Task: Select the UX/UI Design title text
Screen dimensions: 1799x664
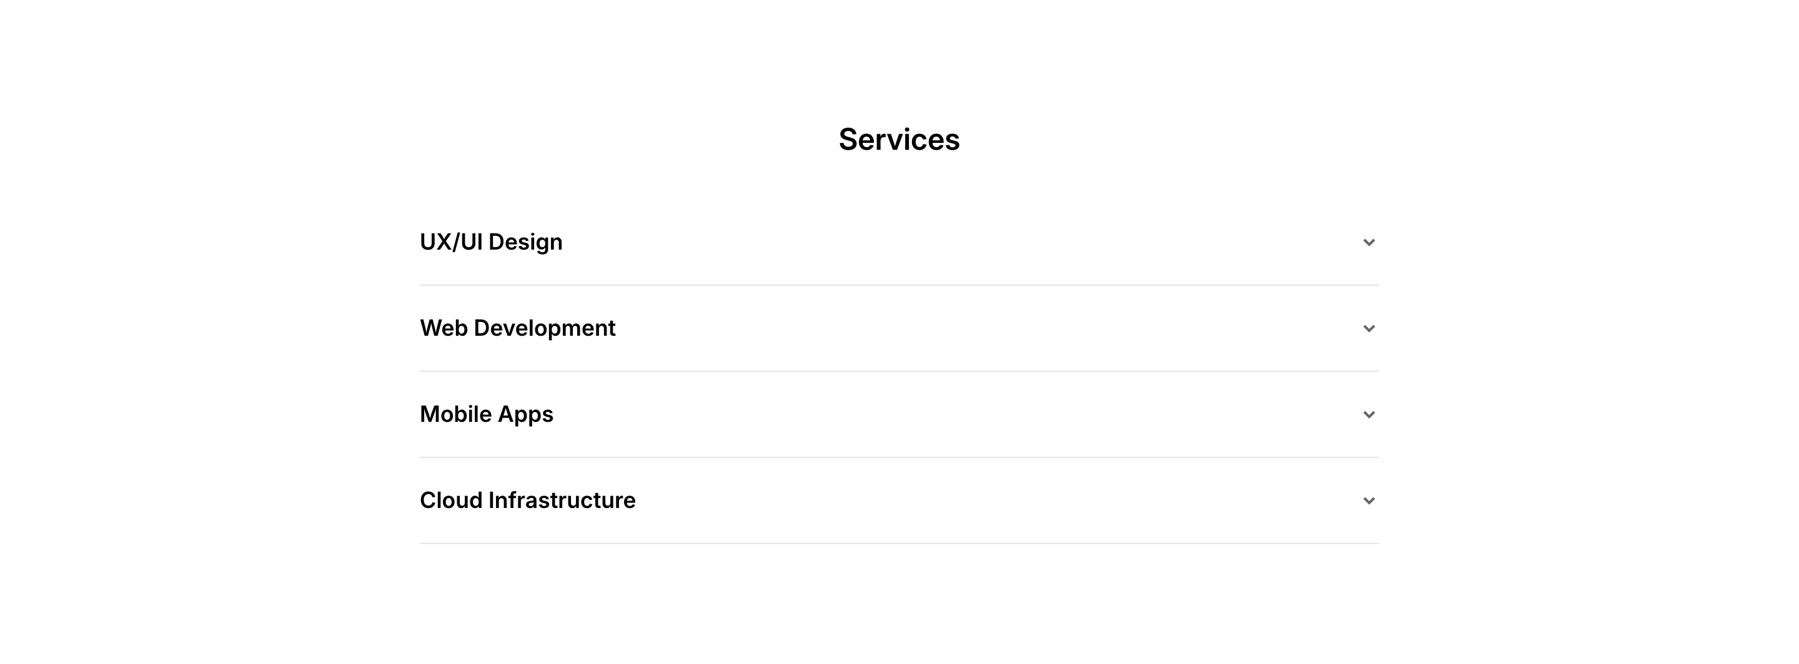Action: (x=491, y=242)
